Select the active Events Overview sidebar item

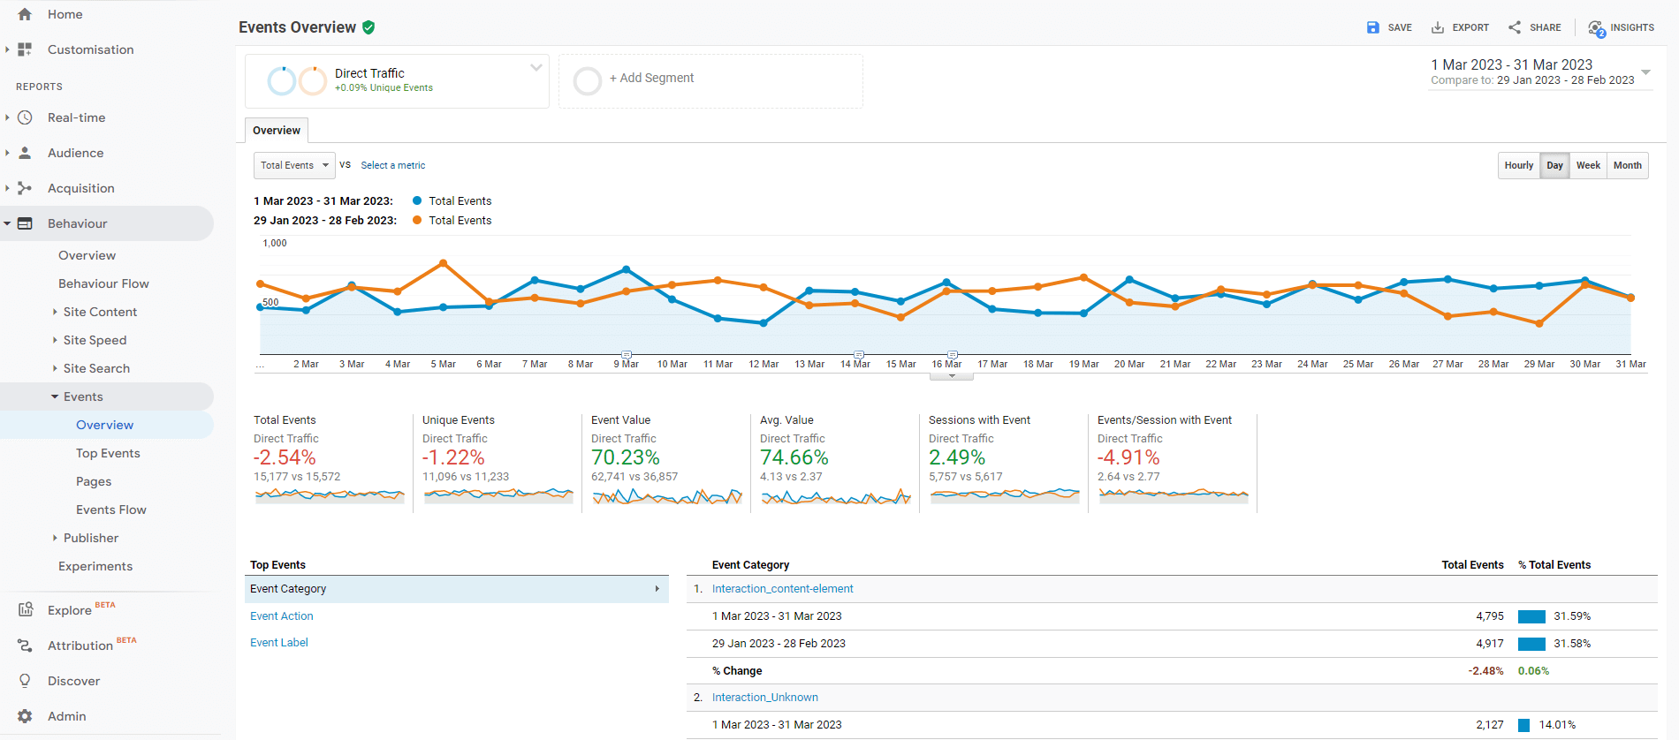click(104, 425)
